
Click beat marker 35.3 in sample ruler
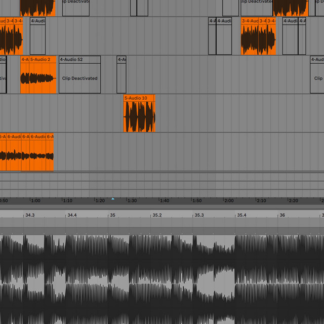[x=199, y=215]
